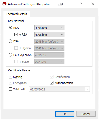Open the Elgamal 2048 bits dropdown
Image resolution: width=99 pixels, height=120 pixels.
point(49,48)
